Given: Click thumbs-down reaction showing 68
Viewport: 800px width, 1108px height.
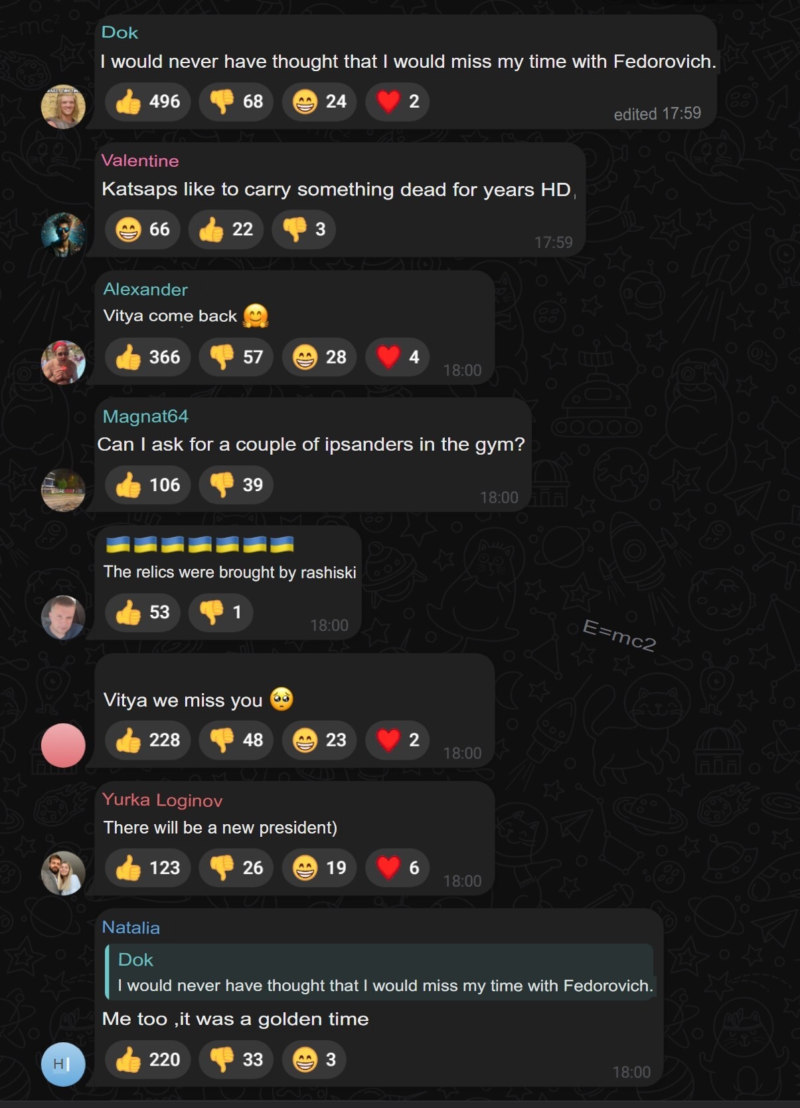Looking at the screenshot, I should (x=236, y=102).
